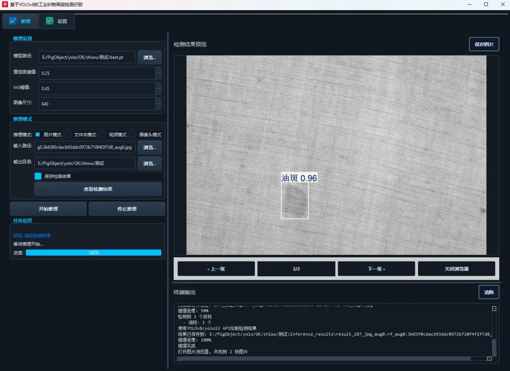Increase 图像尺寸 using the spinner arrows

point(159,102)
